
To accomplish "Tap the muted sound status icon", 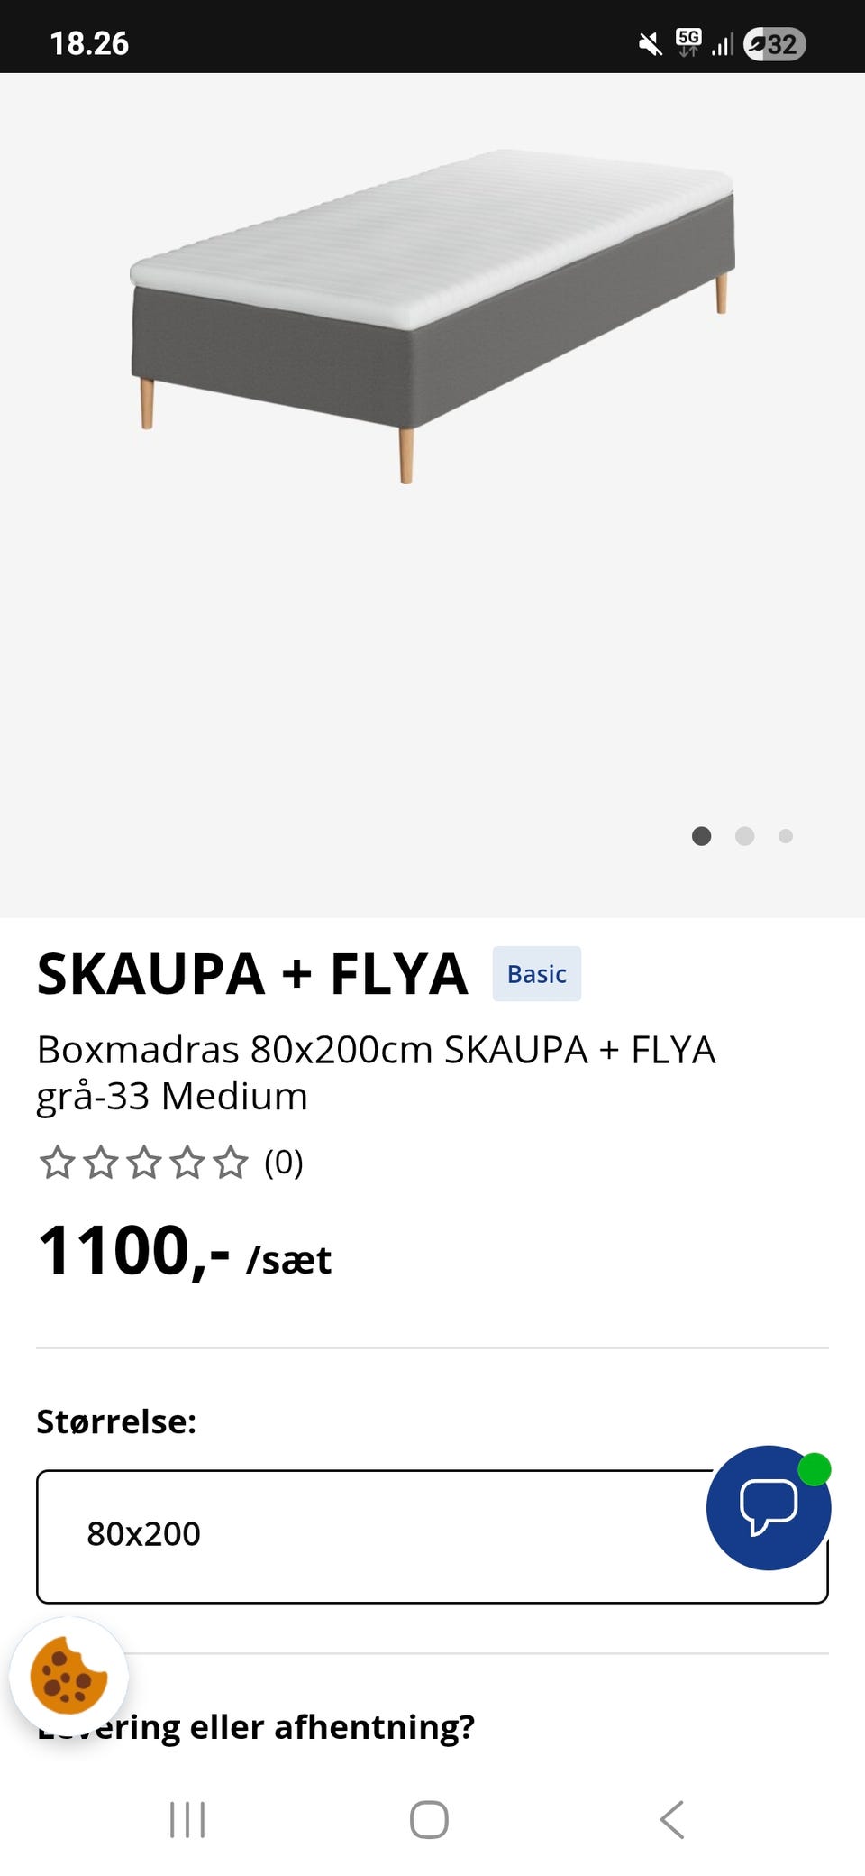I will click(650, 43).
